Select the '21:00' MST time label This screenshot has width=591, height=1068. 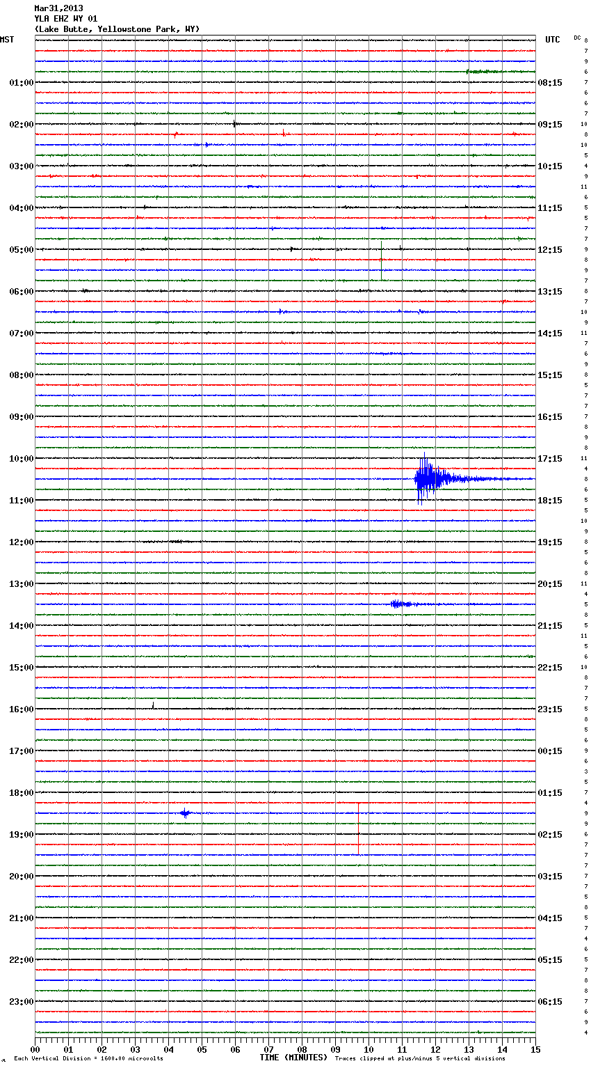(21, 918)
